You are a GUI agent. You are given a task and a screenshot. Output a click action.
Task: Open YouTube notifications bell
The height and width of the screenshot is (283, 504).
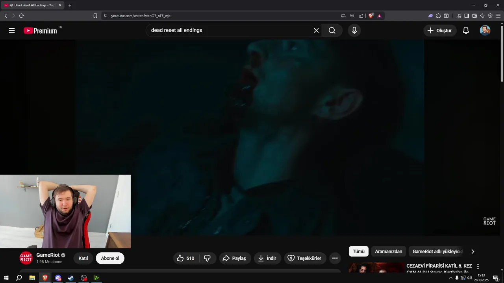pos(466,30)
